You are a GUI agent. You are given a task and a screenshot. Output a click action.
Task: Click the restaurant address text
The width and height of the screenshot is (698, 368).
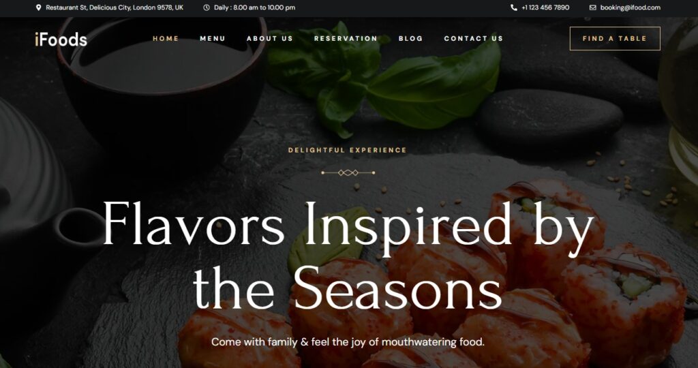115,7
